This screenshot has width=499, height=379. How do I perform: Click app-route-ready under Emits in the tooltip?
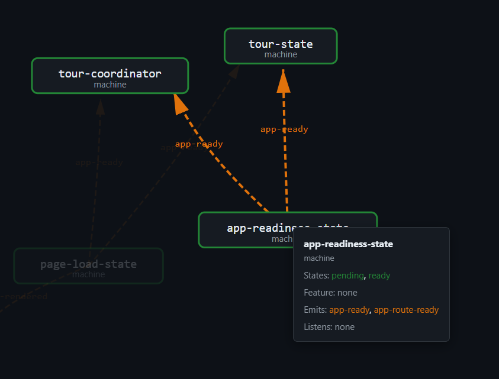pos(406,309)
